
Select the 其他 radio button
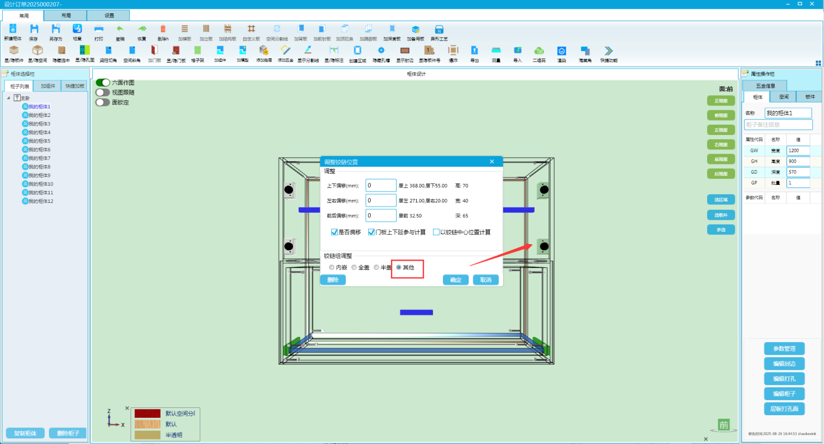click(399, 267)
